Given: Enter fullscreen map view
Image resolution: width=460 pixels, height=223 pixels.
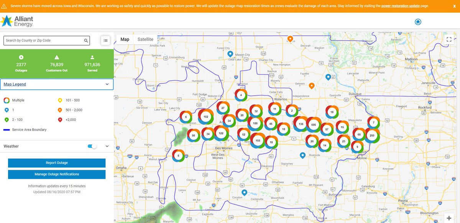Looking at the screenshot, I should point(449,39).
